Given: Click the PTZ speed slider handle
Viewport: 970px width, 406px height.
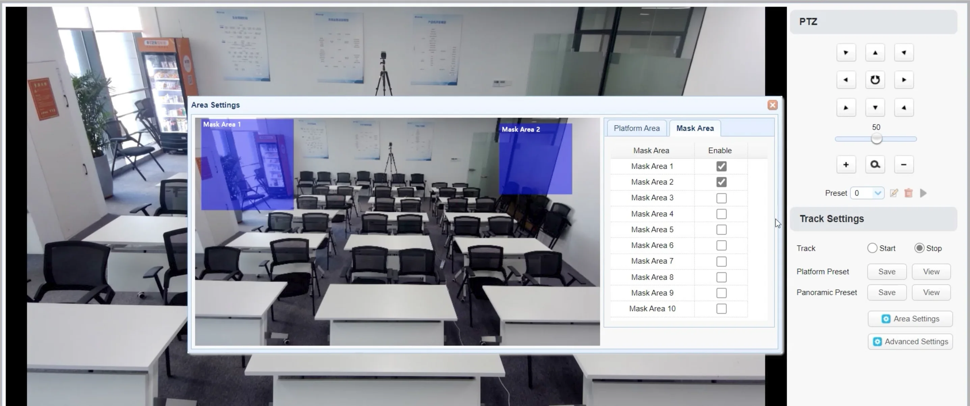Looking at the screenshot, I should (876, 139).
